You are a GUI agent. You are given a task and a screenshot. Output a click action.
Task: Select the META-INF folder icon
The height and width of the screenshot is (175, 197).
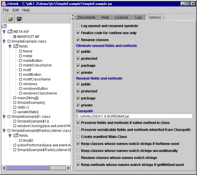coord(10,32)
